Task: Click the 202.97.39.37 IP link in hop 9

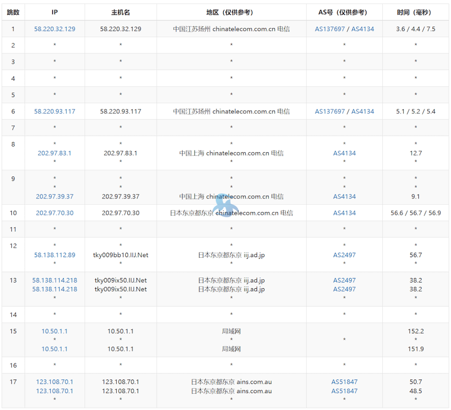Action: (x=55, y=197)
